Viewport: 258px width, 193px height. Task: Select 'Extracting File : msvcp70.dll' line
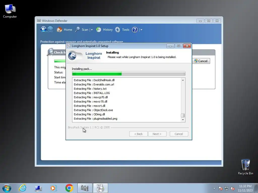(x=91, y=97)
